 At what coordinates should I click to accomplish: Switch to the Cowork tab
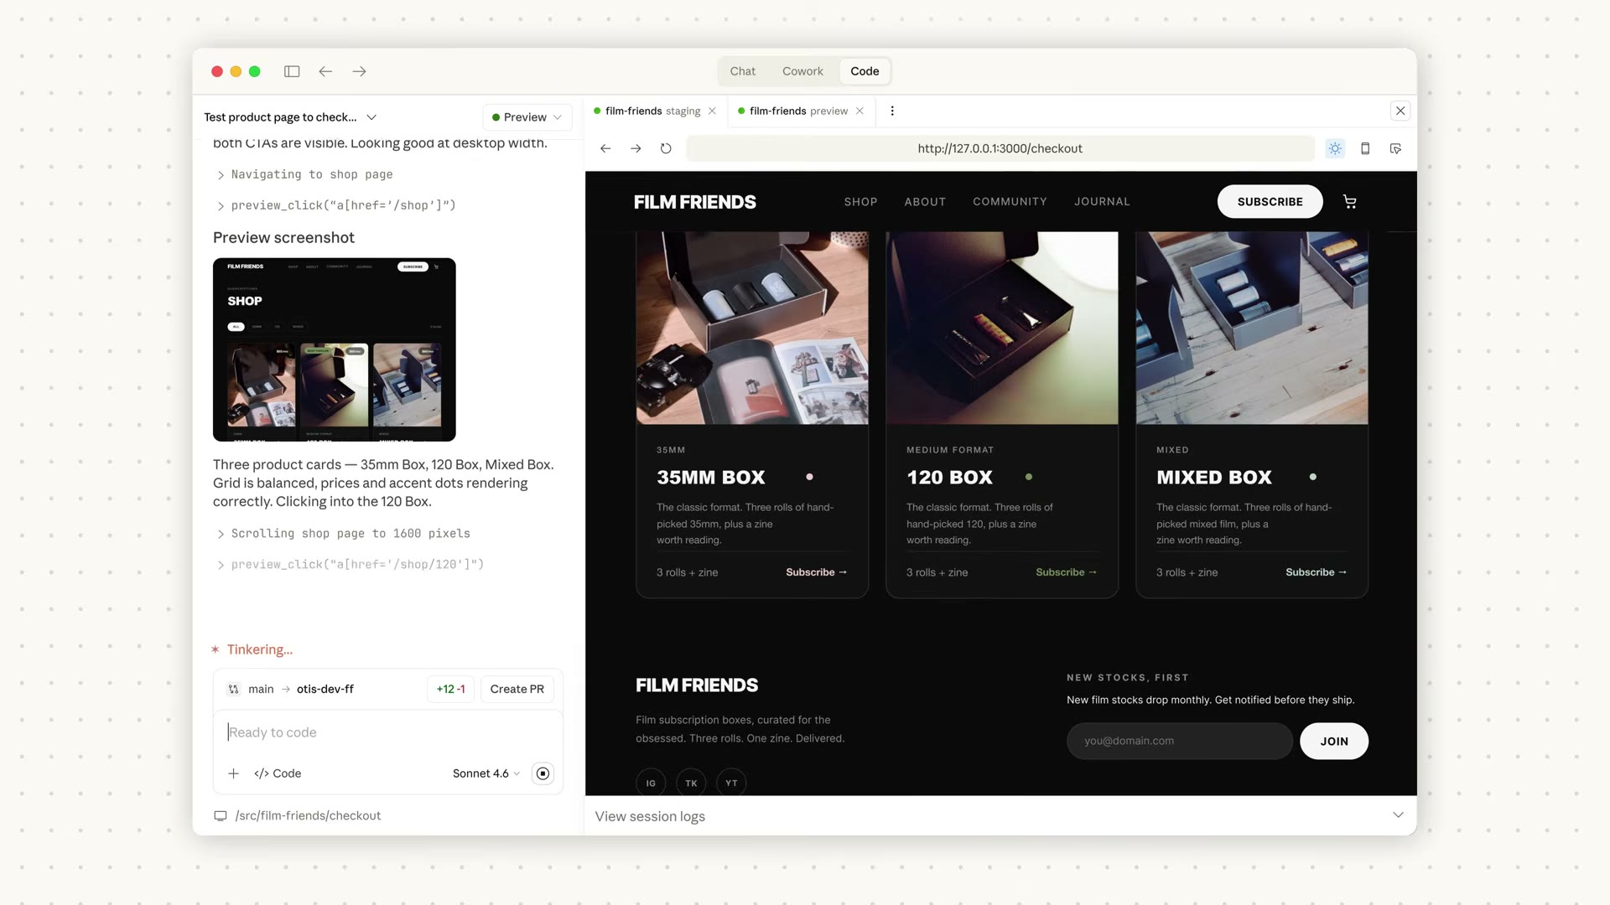tap(802, 71)
